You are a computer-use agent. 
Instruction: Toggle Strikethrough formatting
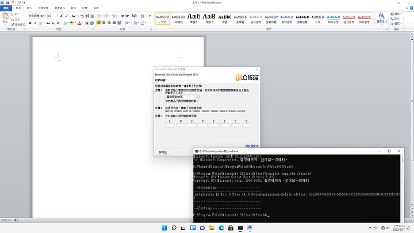[x=48, y=23]
